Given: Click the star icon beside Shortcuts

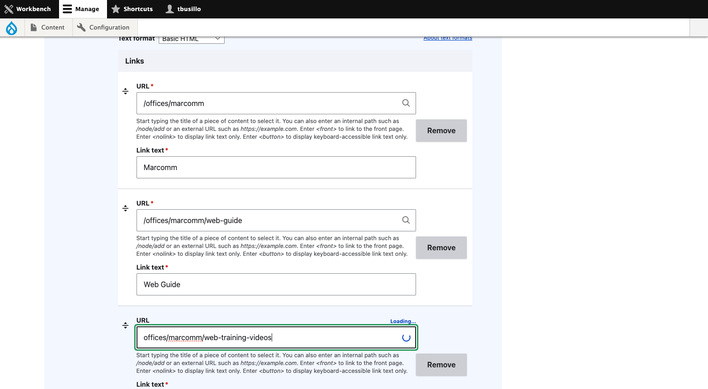Looking at the screenshot, I should point(116,9).
